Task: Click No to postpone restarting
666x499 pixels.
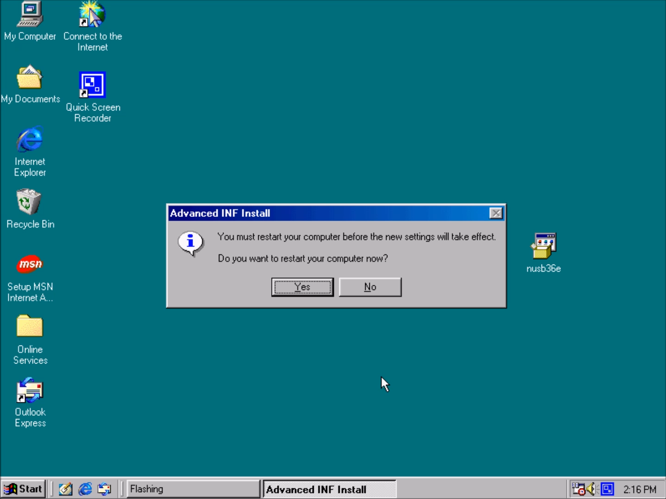Action: tap(369, 287)
